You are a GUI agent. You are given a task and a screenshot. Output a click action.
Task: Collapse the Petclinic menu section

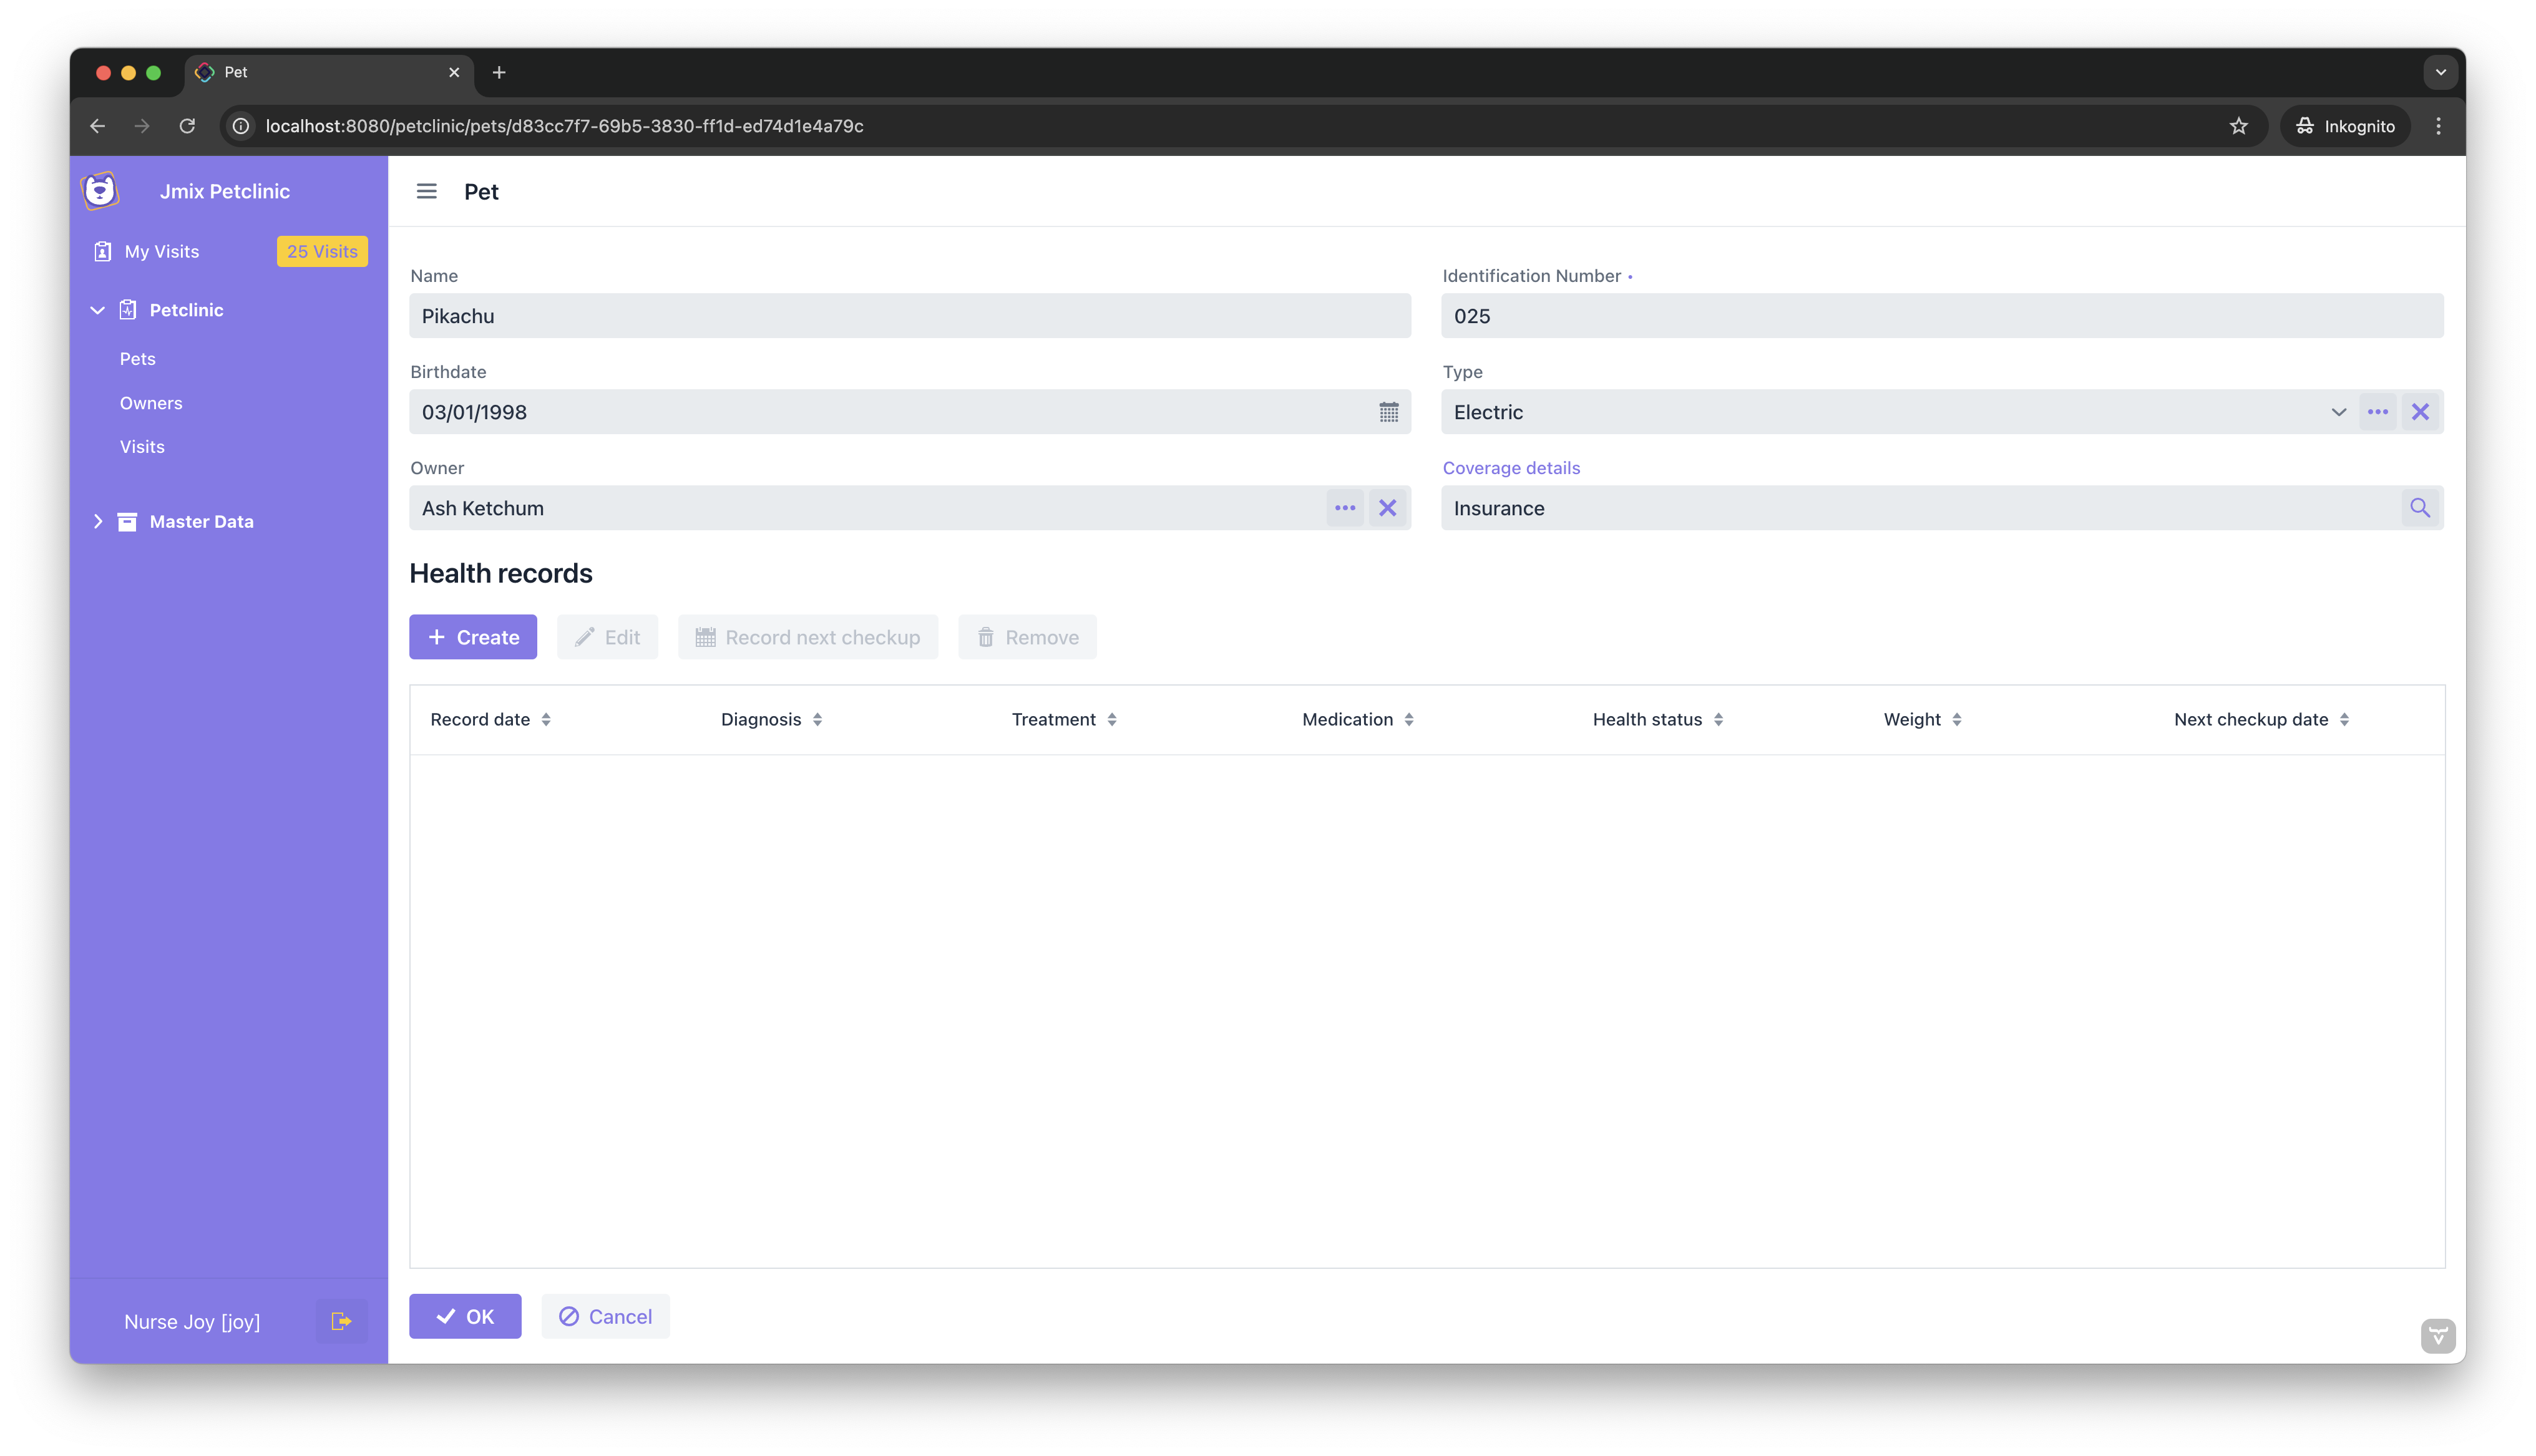click(97, 310)
